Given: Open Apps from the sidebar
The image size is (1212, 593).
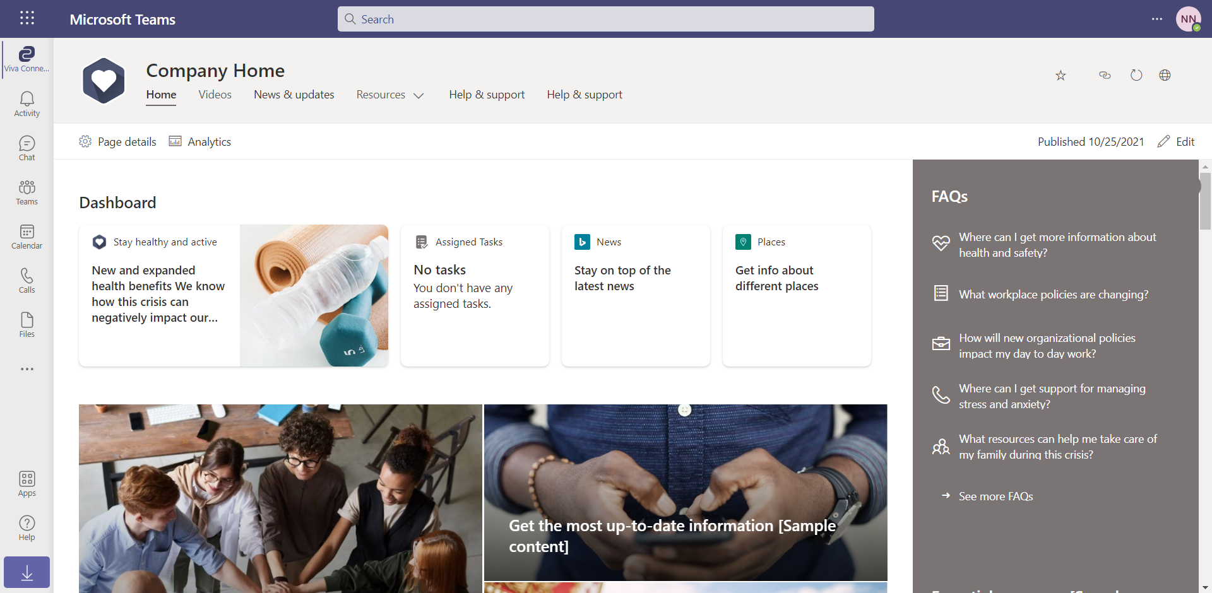Looking at the screenshot, I should click(x=27, y=483).
